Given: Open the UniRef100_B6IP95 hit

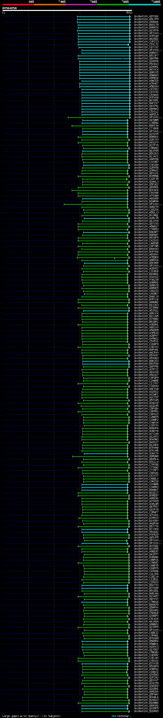Looking at the screenshot, I should (146, 151).
